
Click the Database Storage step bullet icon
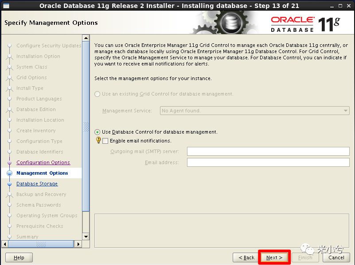[x=9, y=184]
